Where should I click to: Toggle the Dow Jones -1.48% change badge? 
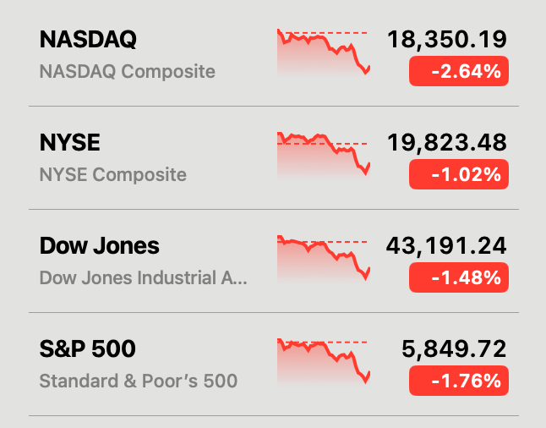(459, 278)
